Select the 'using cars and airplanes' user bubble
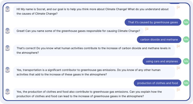193x104 pixels. [x=162, y=61]
